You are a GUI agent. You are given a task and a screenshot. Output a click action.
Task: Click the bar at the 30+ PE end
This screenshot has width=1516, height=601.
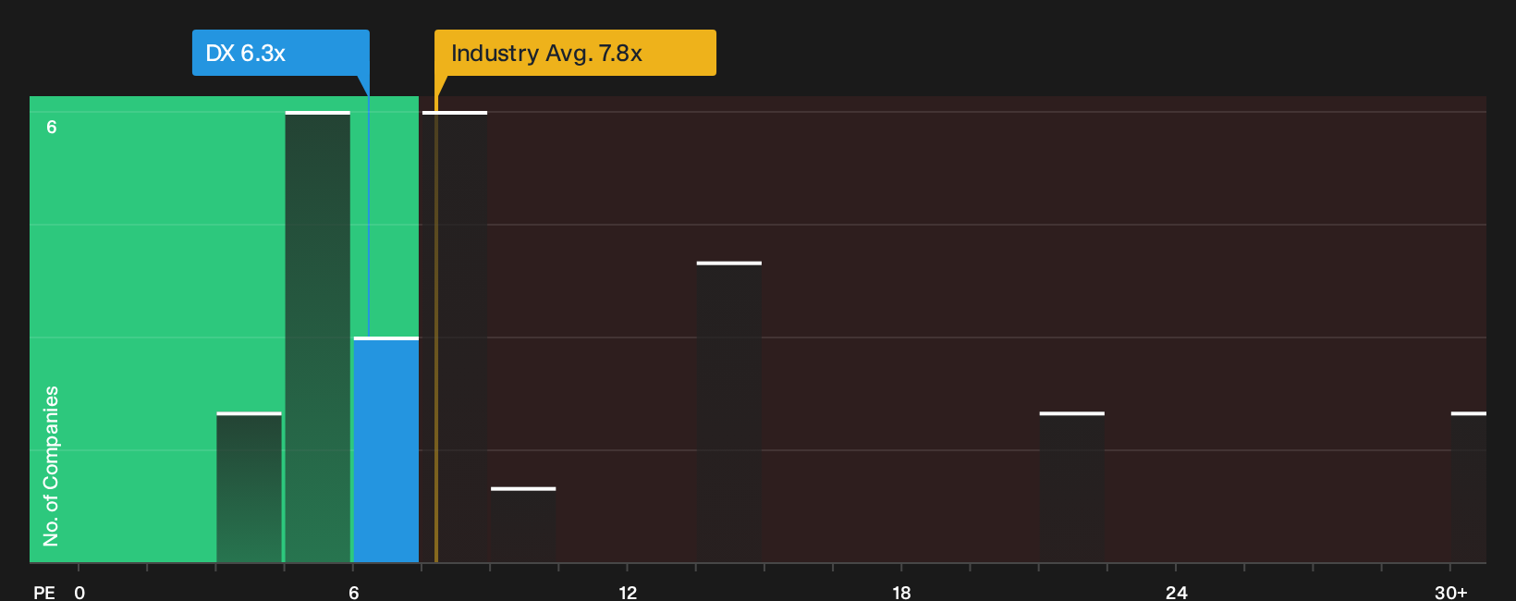pyautogui.click(x=1469, y=487)
